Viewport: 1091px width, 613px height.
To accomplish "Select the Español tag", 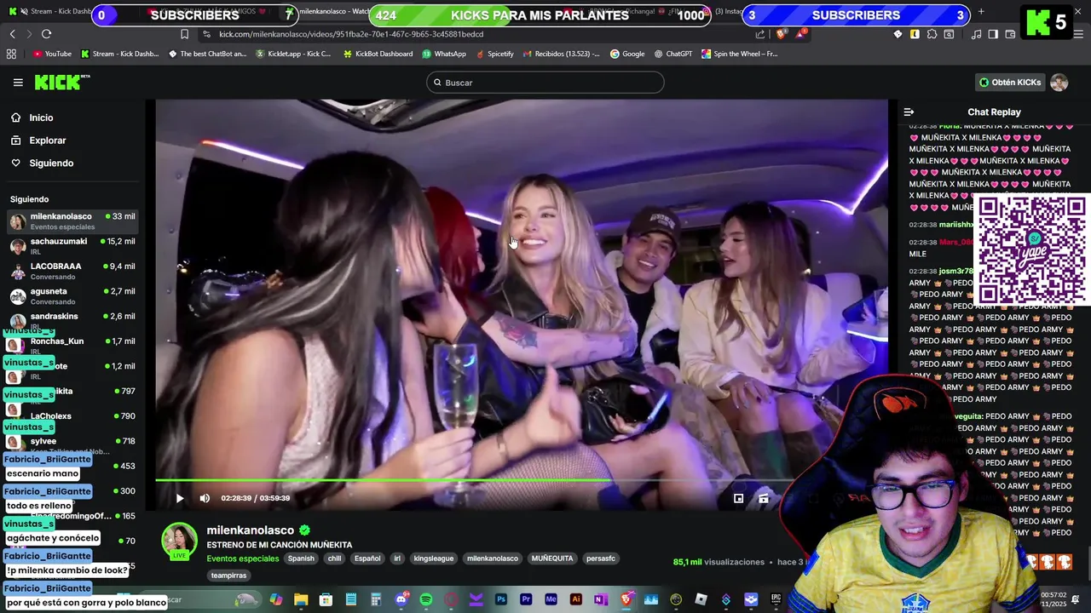I will tap(367, 559).
